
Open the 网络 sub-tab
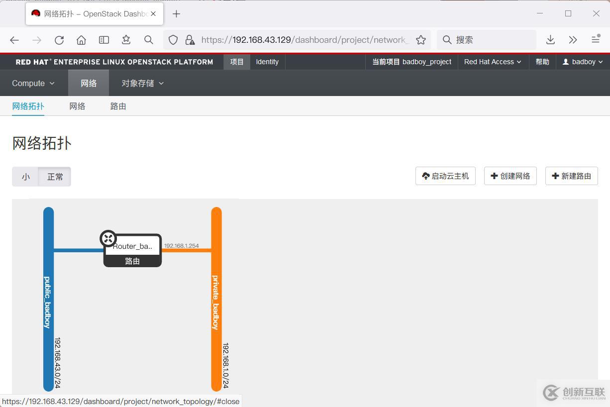coord(77,106)
